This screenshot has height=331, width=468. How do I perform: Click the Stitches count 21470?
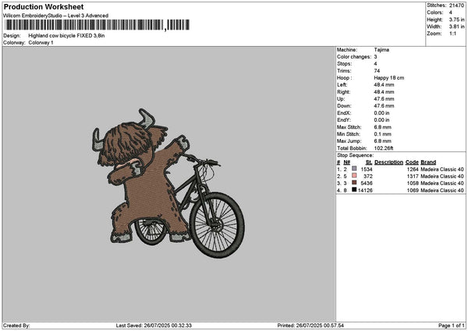pyautogui.click(x=457, y=5)
